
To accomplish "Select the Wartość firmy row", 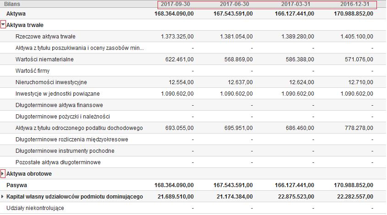I will pos(193,71).
